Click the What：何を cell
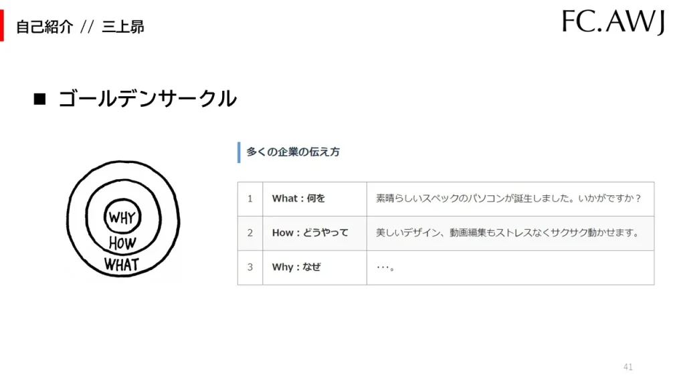The height and width of the screenshot is (385, 685). 314,199
